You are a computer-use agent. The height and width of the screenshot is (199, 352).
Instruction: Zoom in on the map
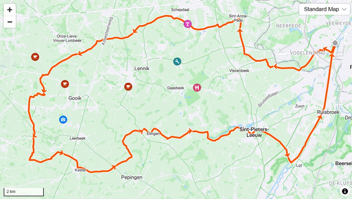pos(10,10)
